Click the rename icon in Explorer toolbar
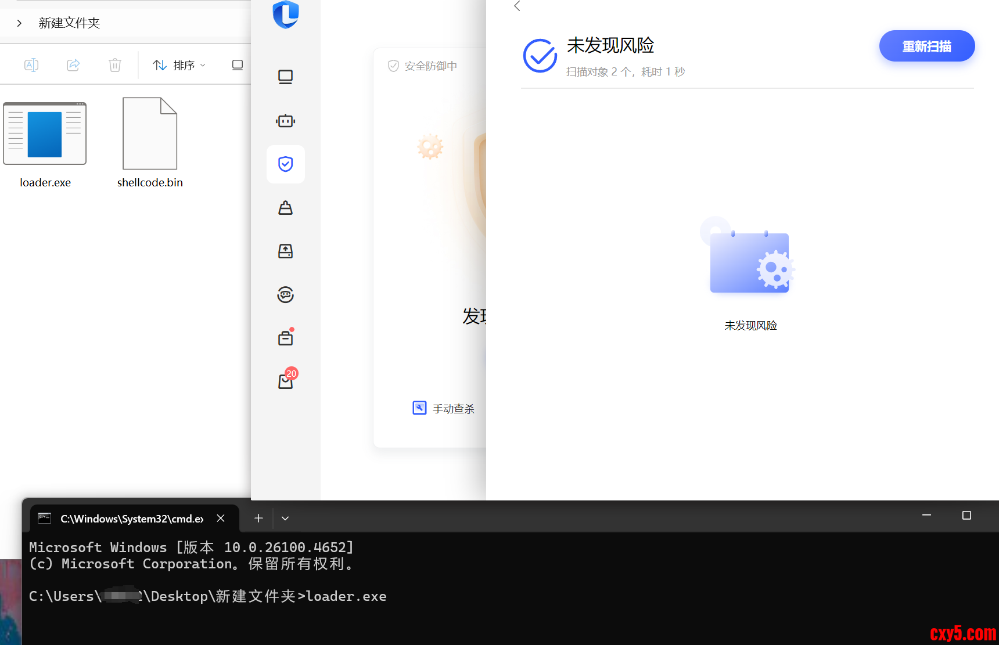 (31, 65)
